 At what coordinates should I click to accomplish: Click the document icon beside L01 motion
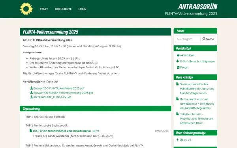(x=31, y=131)
